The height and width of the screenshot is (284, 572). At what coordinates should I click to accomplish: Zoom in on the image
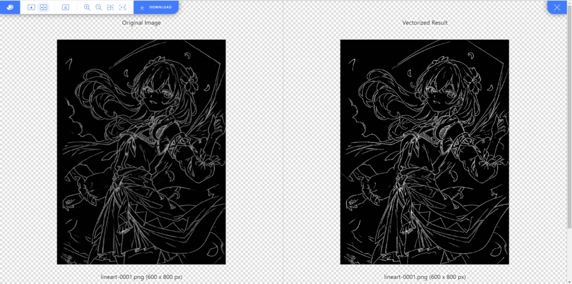[87, 7]
